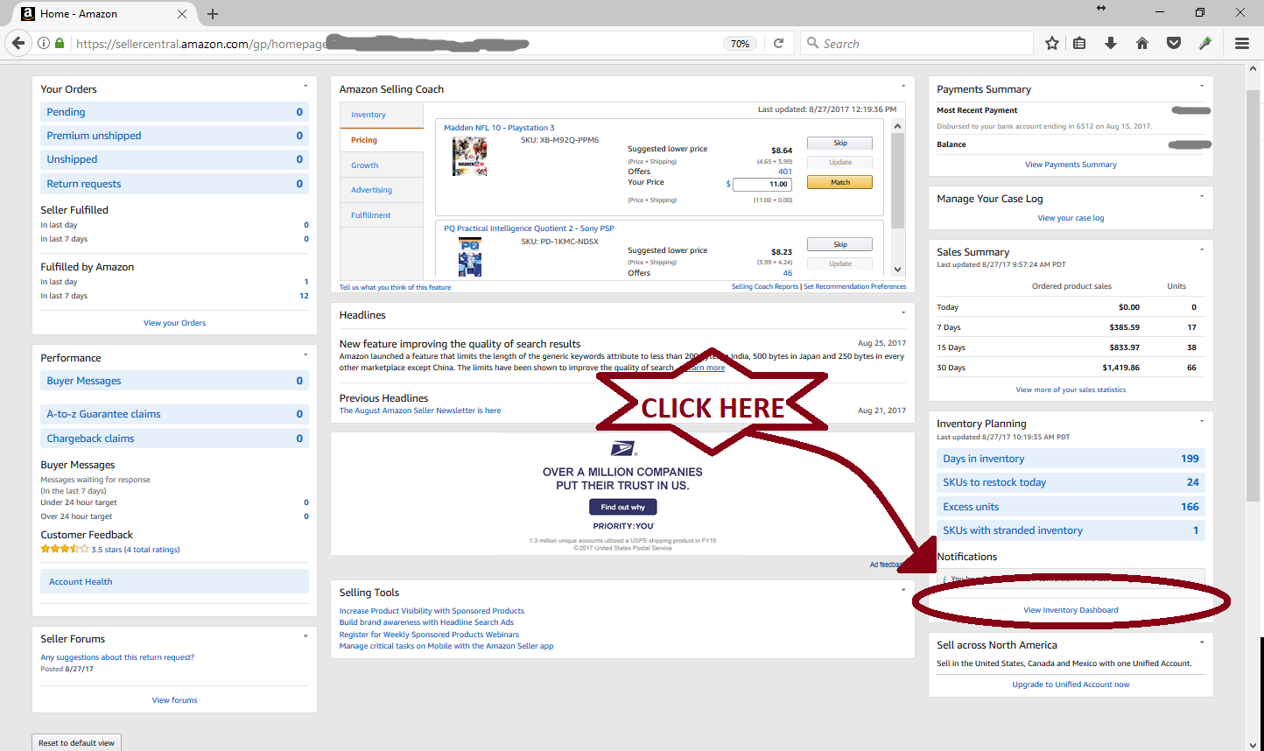Open the Account Health button

point(174,581)
